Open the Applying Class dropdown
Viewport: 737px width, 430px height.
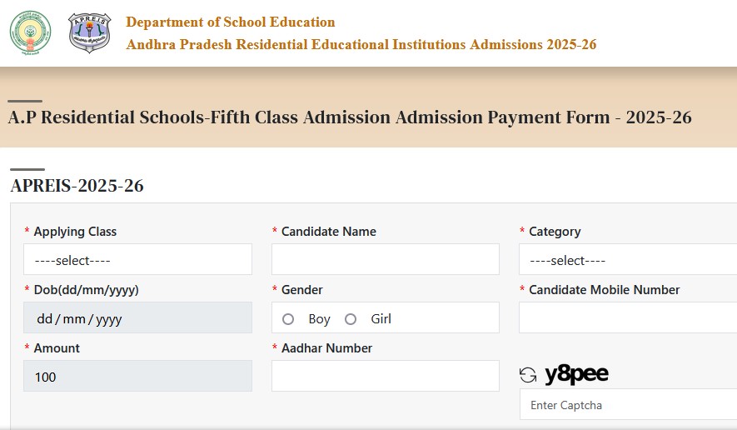click(137, 260)
